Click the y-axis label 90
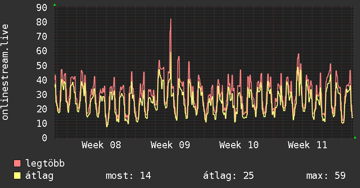Viewport: 360px width, 188px height. point(42,7)
